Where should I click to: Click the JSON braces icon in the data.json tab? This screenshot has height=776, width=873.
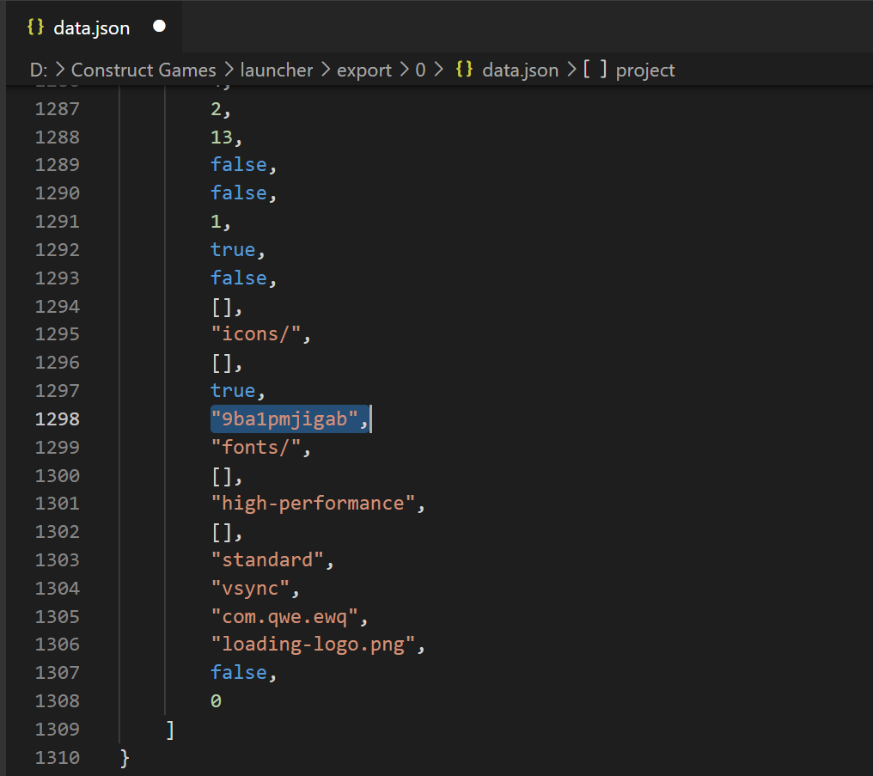(x=35, y=27)
